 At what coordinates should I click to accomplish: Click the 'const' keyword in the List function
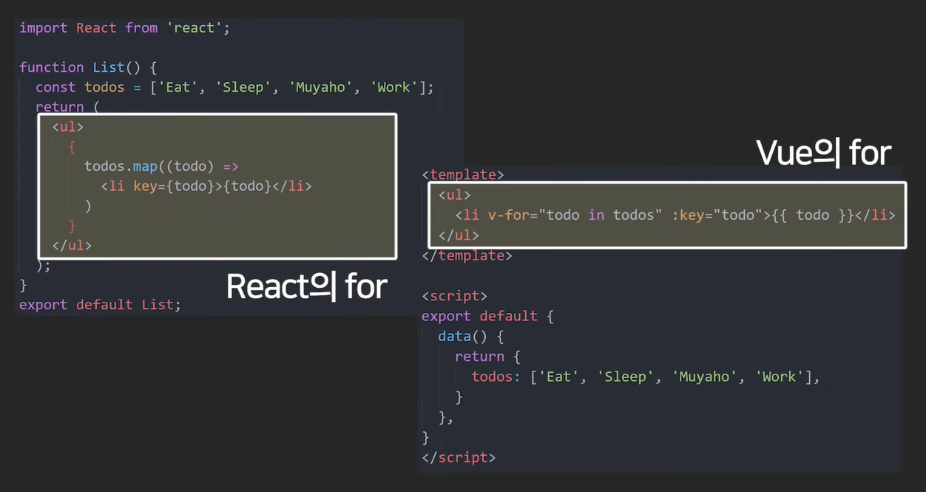56,87
